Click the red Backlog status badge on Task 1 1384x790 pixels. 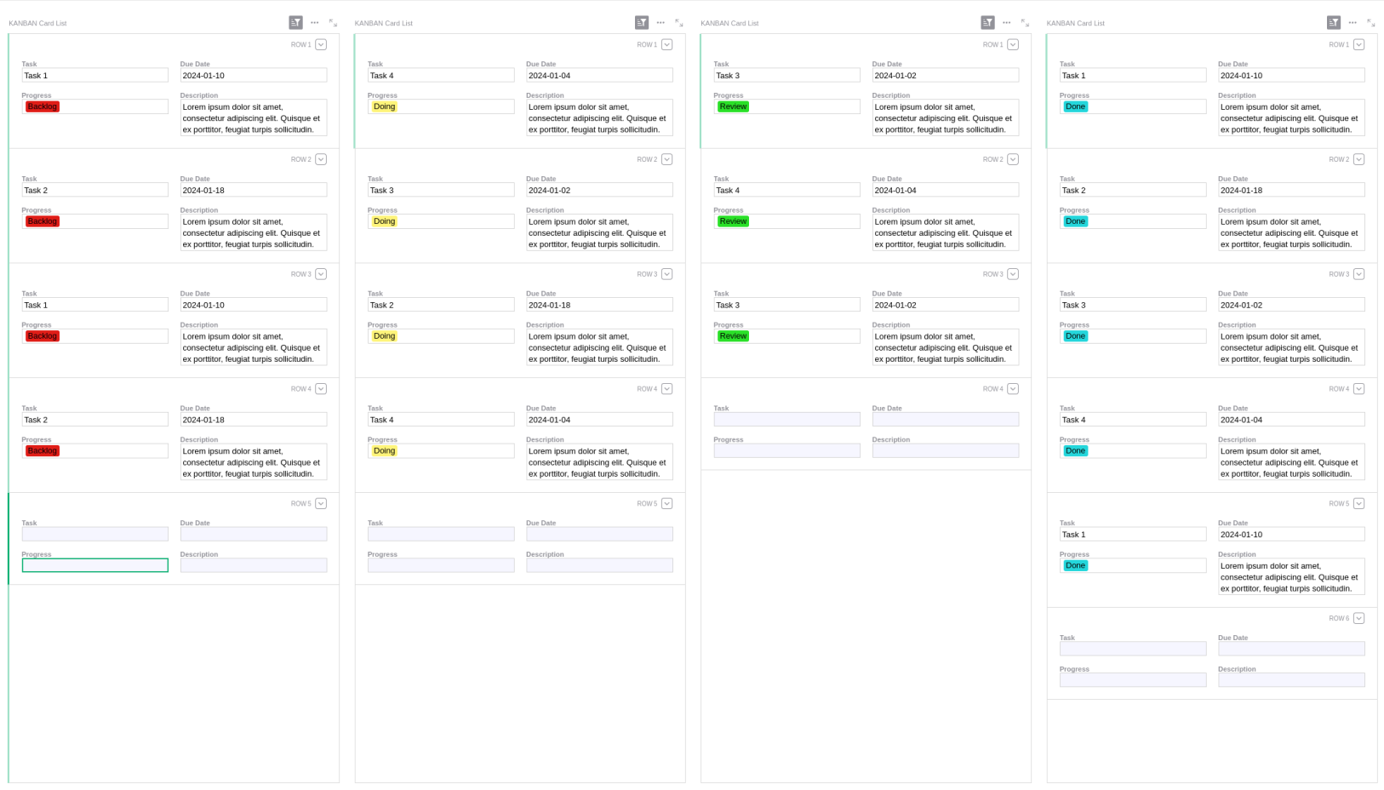[42, 106]
